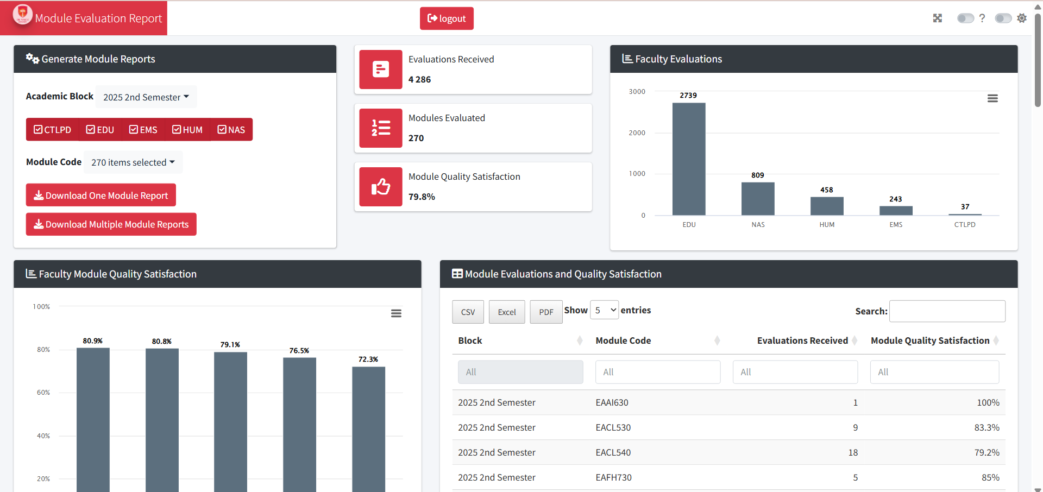The height and width of the screenshot is (492, 1043).
Task: Type in the table Search field
Action: [947, 311]
